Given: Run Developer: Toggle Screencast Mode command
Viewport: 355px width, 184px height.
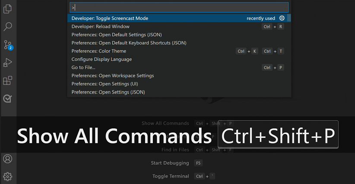Looking at the screenshot, I should point(110,18).
